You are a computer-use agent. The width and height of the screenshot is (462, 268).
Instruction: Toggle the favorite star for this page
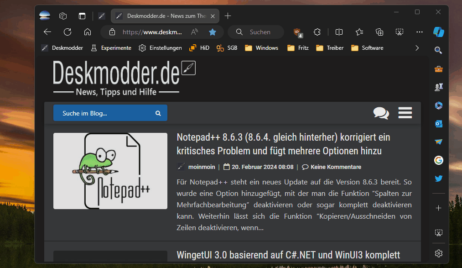pos(213,32)
